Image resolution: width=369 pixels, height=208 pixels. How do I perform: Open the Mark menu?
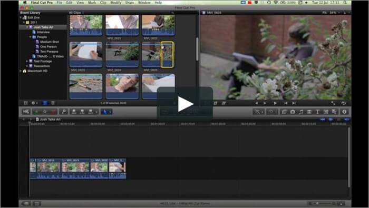tap(92, 3)
